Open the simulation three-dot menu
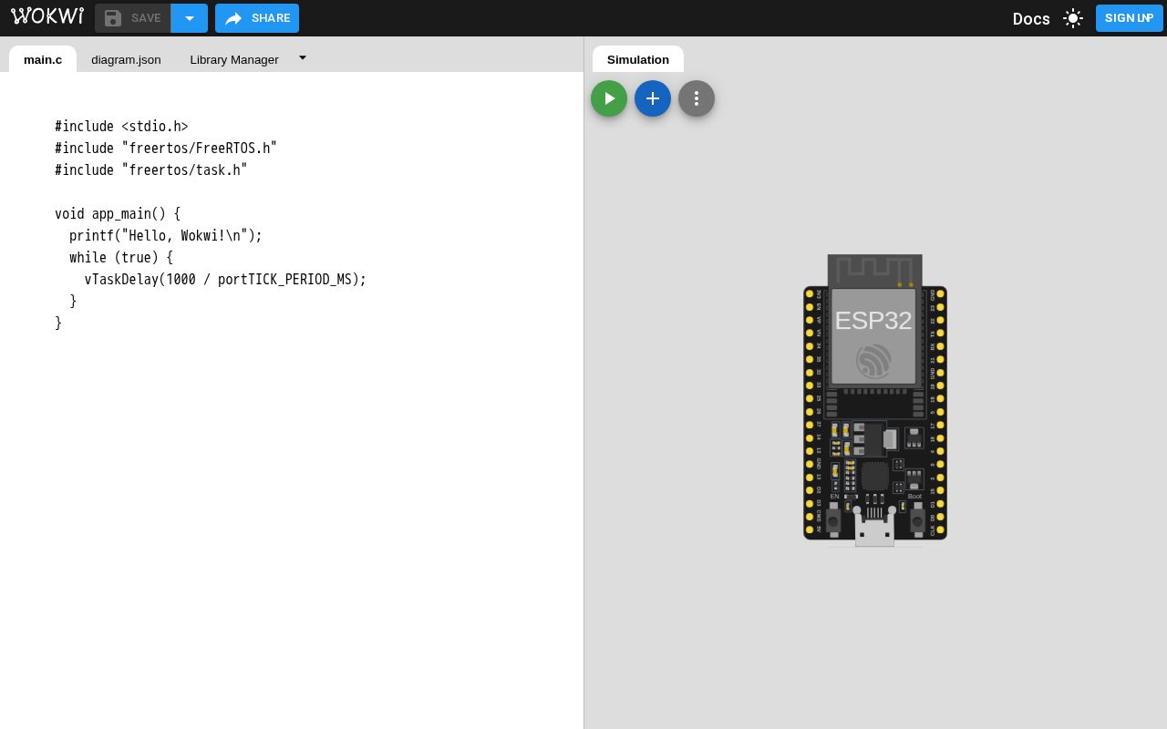This screenshot has height=729, width=1167. (697, 98)
